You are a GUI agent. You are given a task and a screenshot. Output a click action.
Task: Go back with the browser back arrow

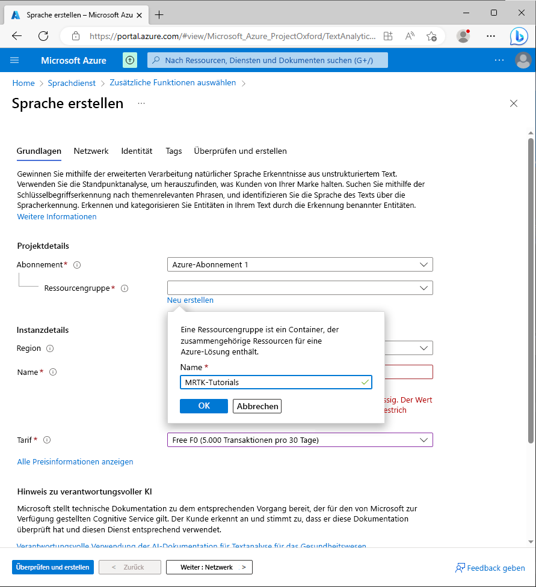point(17,36)
